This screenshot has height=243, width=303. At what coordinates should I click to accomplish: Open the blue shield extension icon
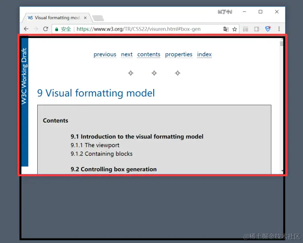(x=268, y=29)
